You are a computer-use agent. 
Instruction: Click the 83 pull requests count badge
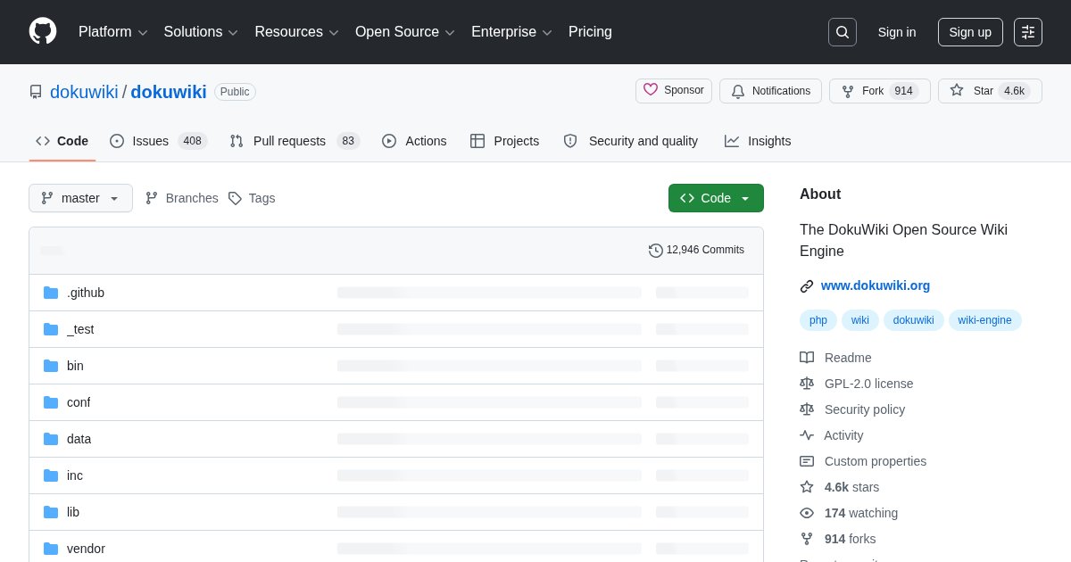(x=348, y=141)
